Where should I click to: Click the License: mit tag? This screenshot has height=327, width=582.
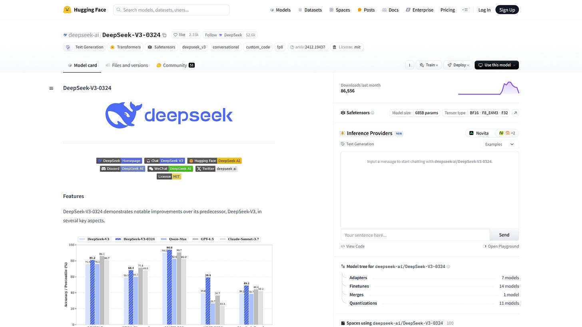[347, 47]
